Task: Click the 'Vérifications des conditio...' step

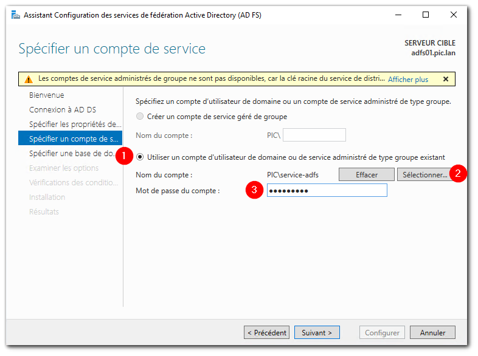Action: click(x=74, y=182)
